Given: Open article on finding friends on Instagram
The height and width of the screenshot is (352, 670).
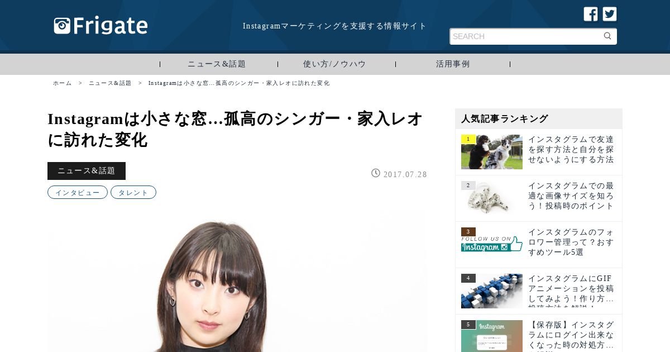Looking at the screenshot, I should 571,150.
